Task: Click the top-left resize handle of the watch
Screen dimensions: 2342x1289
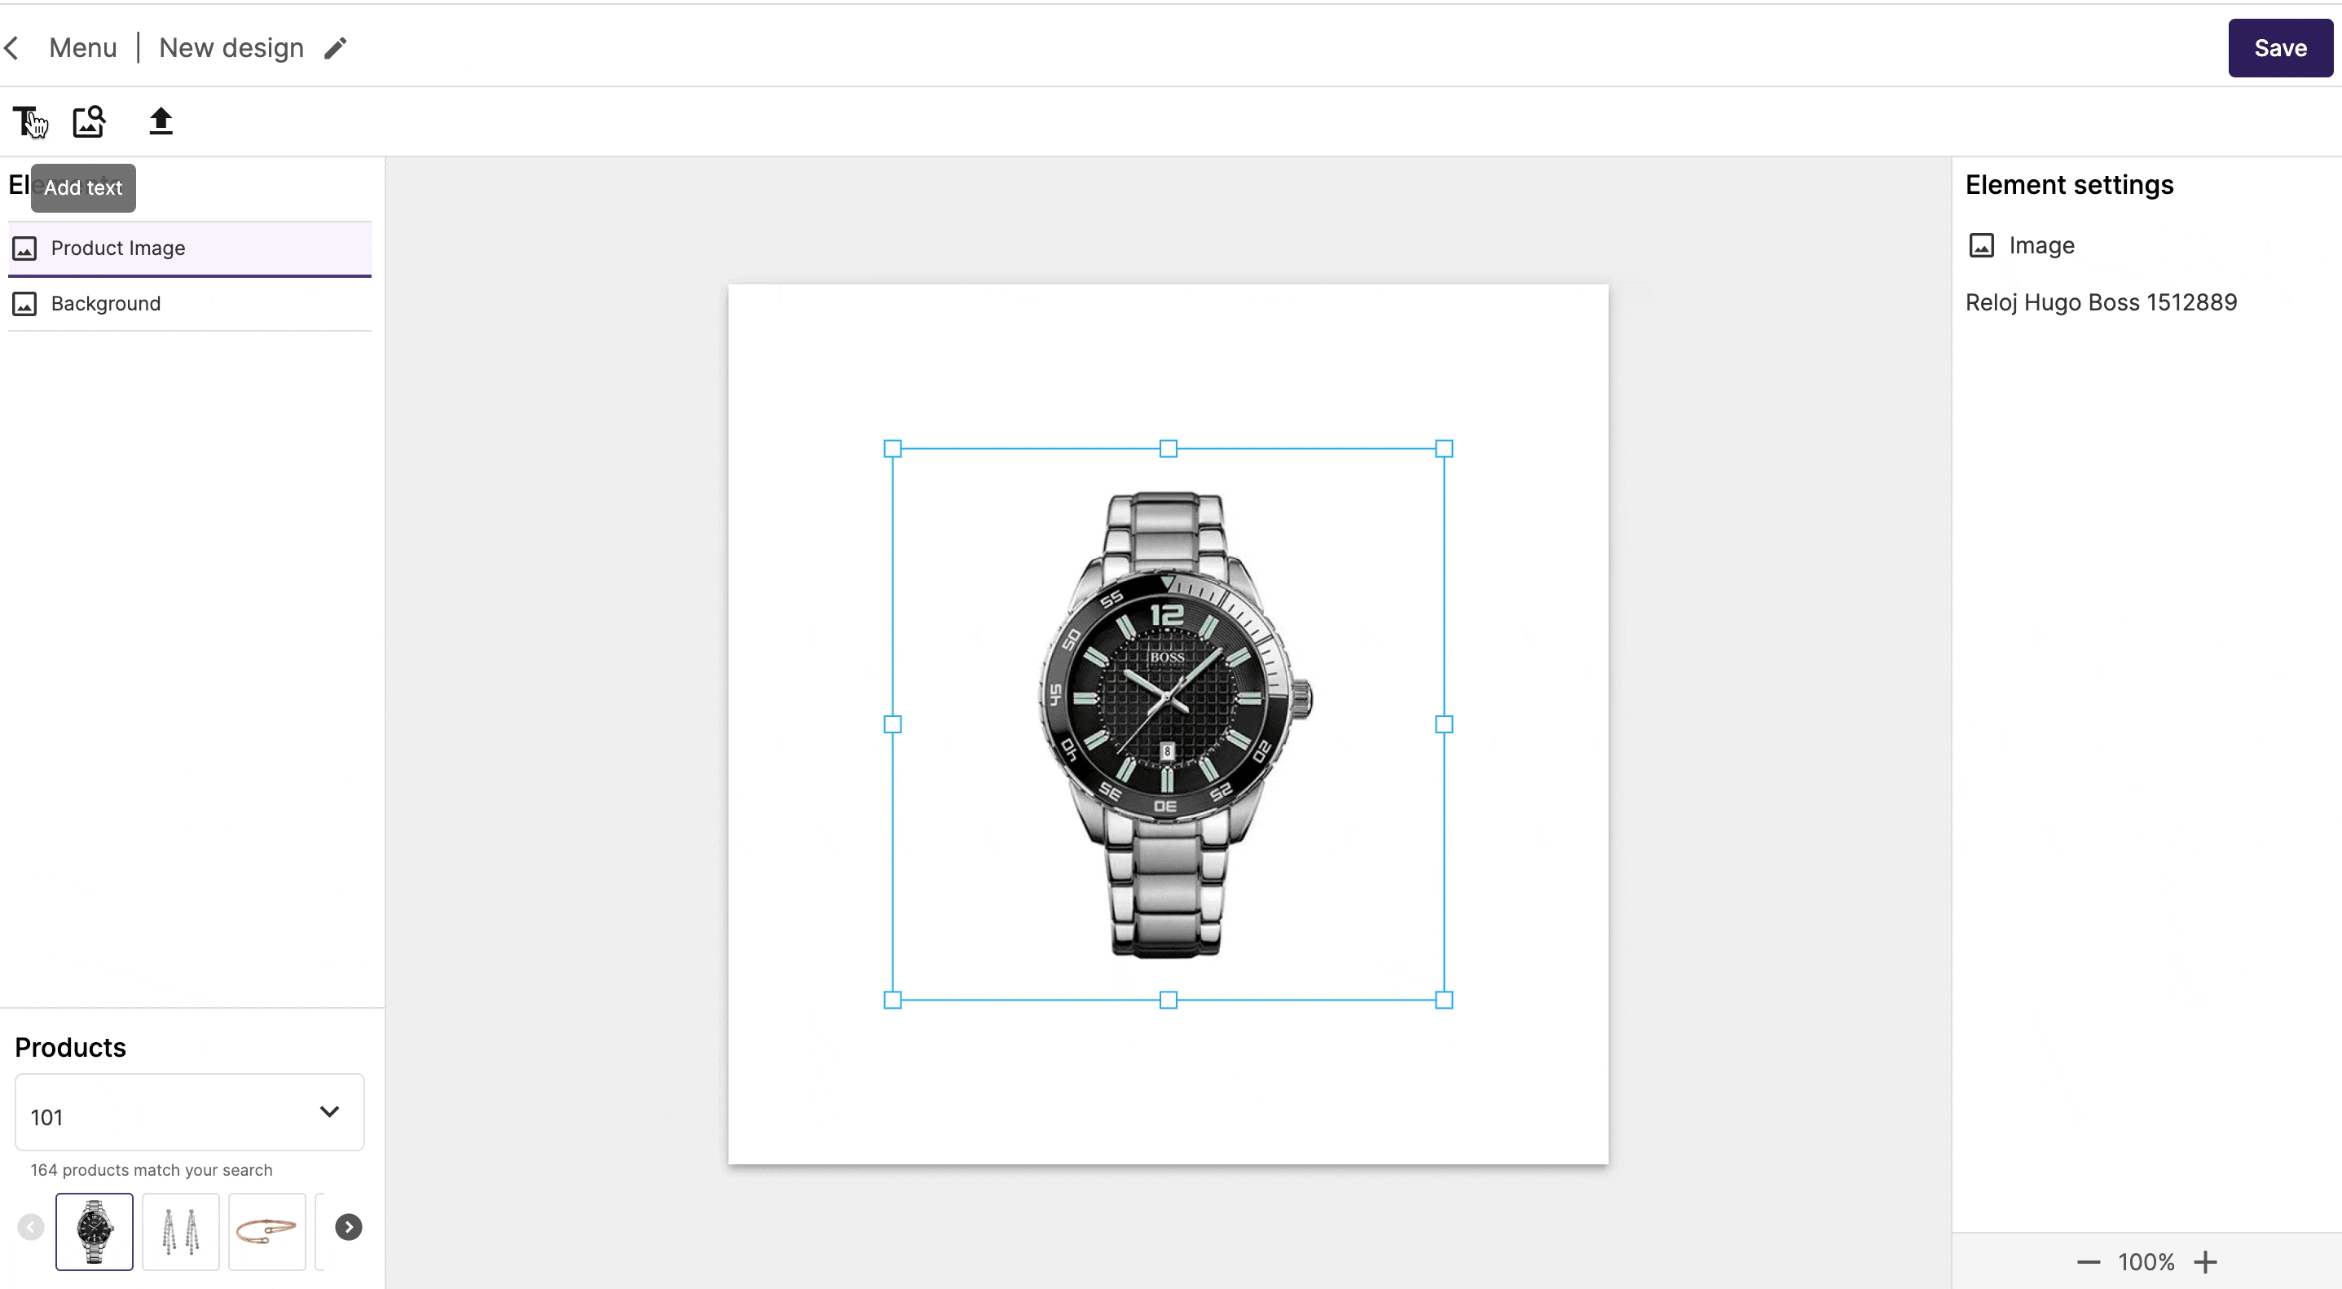Action: (x=893, y=448)
